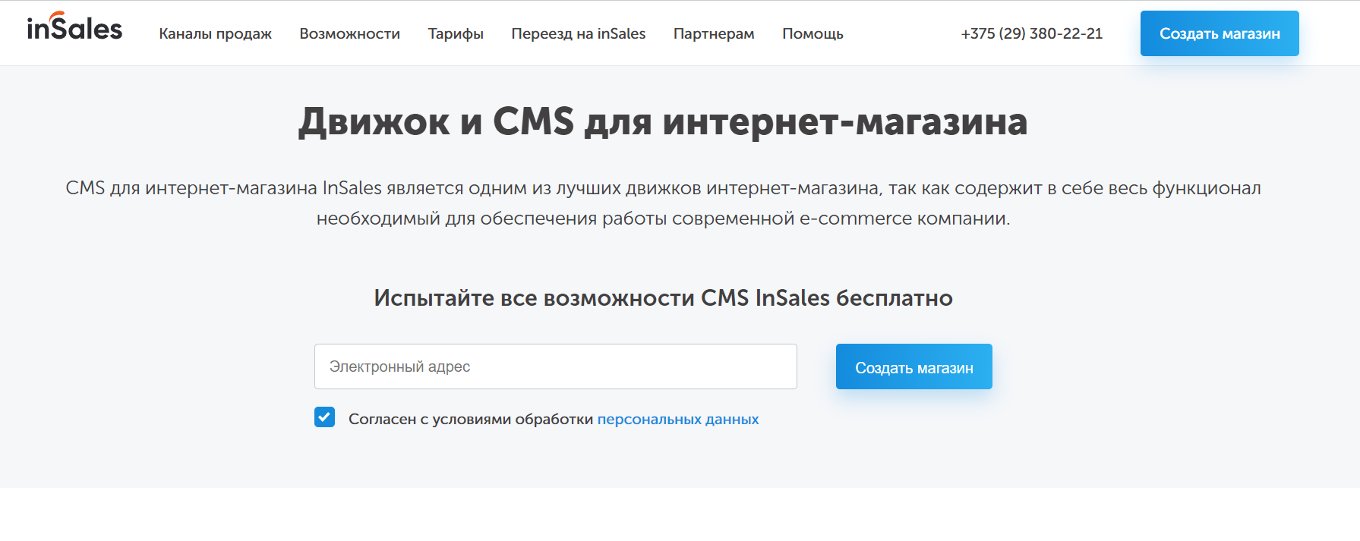Image resolution: width=1360 pixels, height=541 pixels.
Task: Click the Движок и CMS для интернет-магазина heading
Action: [663, 121]
